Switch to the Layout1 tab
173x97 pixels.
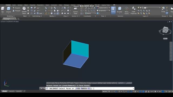11,91
